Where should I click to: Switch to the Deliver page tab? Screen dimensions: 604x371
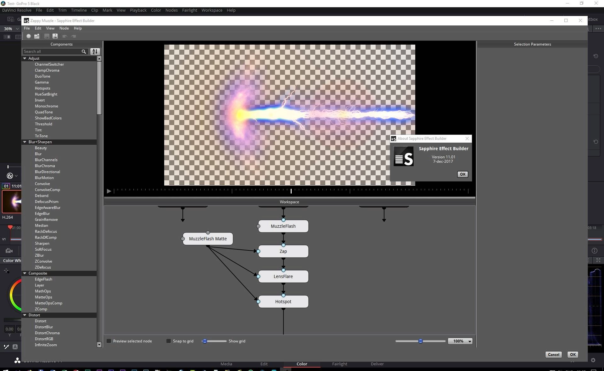tap(377, 364)
